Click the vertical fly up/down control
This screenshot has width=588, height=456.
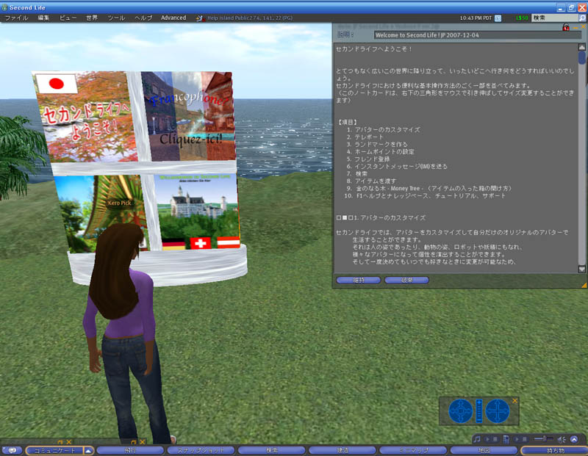pyautogui.click(x=479, y=411)
